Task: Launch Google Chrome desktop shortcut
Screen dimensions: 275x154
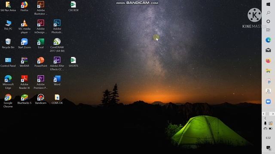Action: coord(8,101)
